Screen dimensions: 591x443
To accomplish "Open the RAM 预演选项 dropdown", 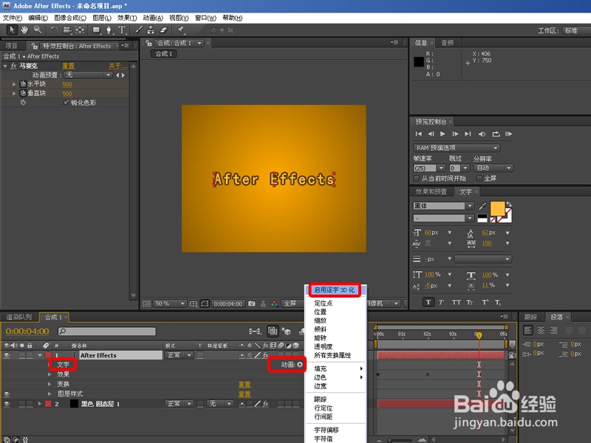I will [x=457, y=148].
